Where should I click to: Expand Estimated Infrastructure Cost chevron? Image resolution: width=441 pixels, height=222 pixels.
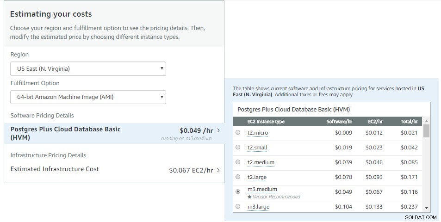(x=218, y=170)
